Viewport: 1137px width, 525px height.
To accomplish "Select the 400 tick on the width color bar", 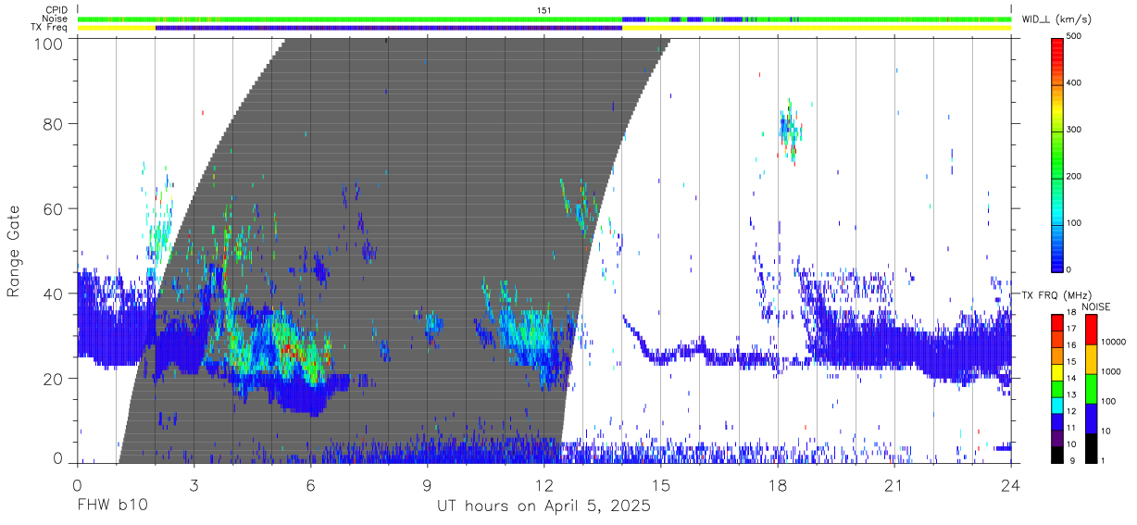I will (x=1074, y=82).
